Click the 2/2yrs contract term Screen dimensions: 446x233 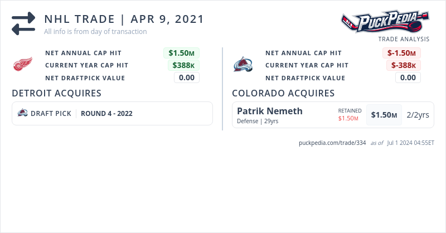[x=418, y=115]
